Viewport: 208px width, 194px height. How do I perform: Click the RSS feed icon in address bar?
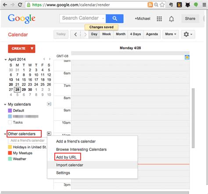tap(150, 5)
